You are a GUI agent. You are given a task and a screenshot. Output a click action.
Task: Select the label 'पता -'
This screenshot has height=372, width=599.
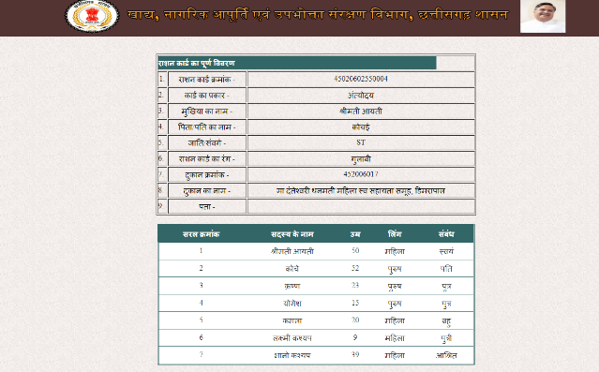[206, 207]
